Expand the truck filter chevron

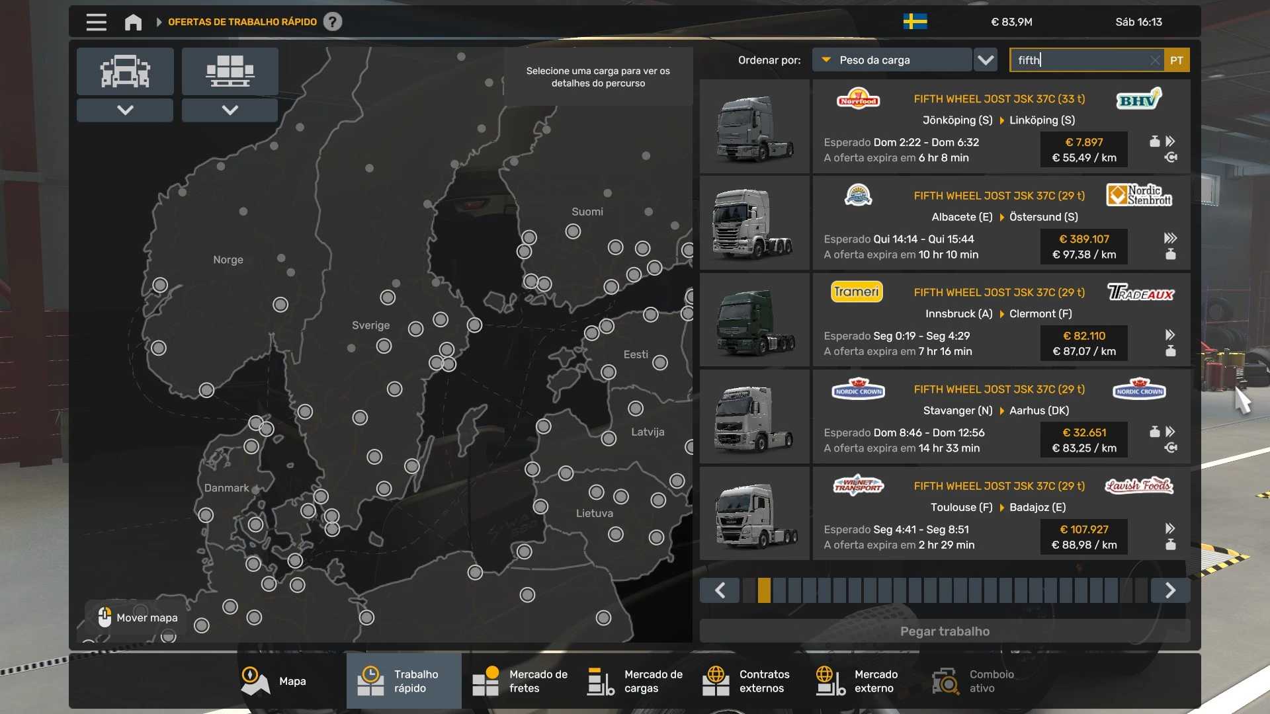coord(125,110)
